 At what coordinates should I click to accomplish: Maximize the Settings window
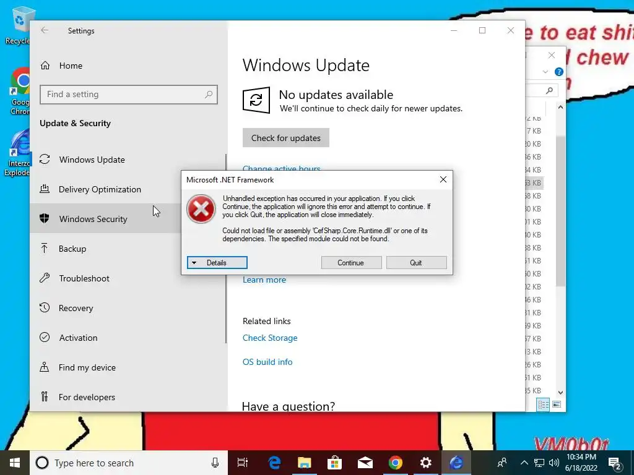coord(482,30)
